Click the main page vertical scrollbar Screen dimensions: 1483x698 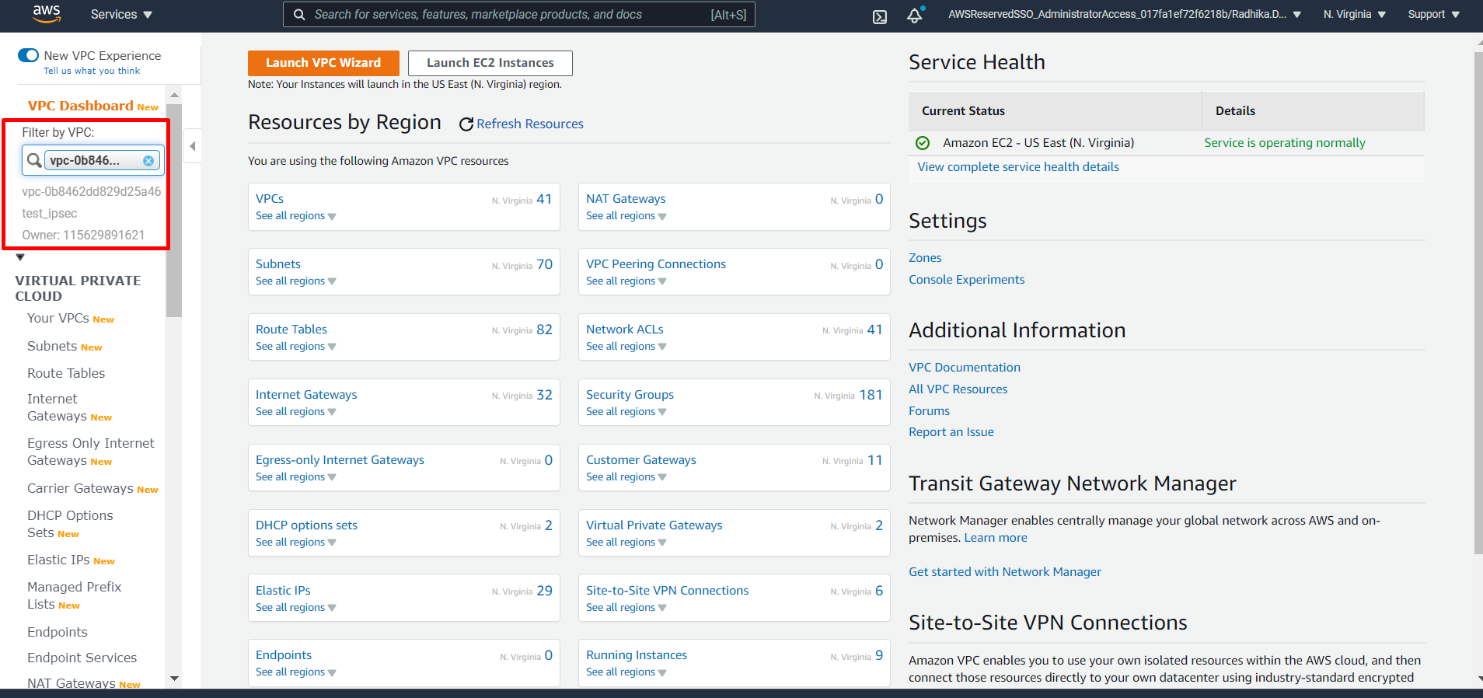1478,303
